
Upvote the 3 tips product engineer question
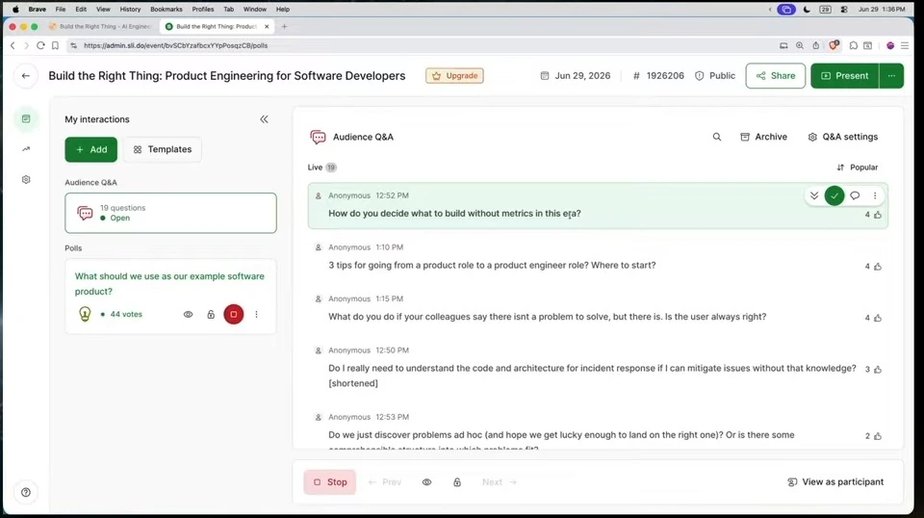click(878, 267)
